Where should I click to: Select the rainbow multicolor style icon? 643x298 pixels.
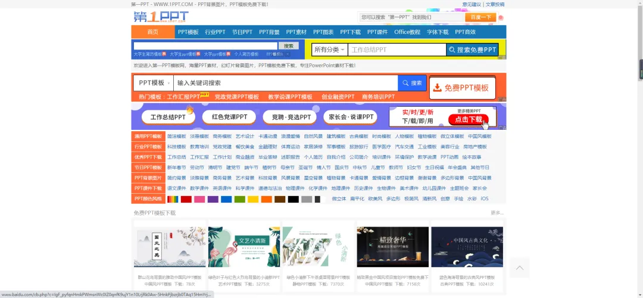pos(173,199)
